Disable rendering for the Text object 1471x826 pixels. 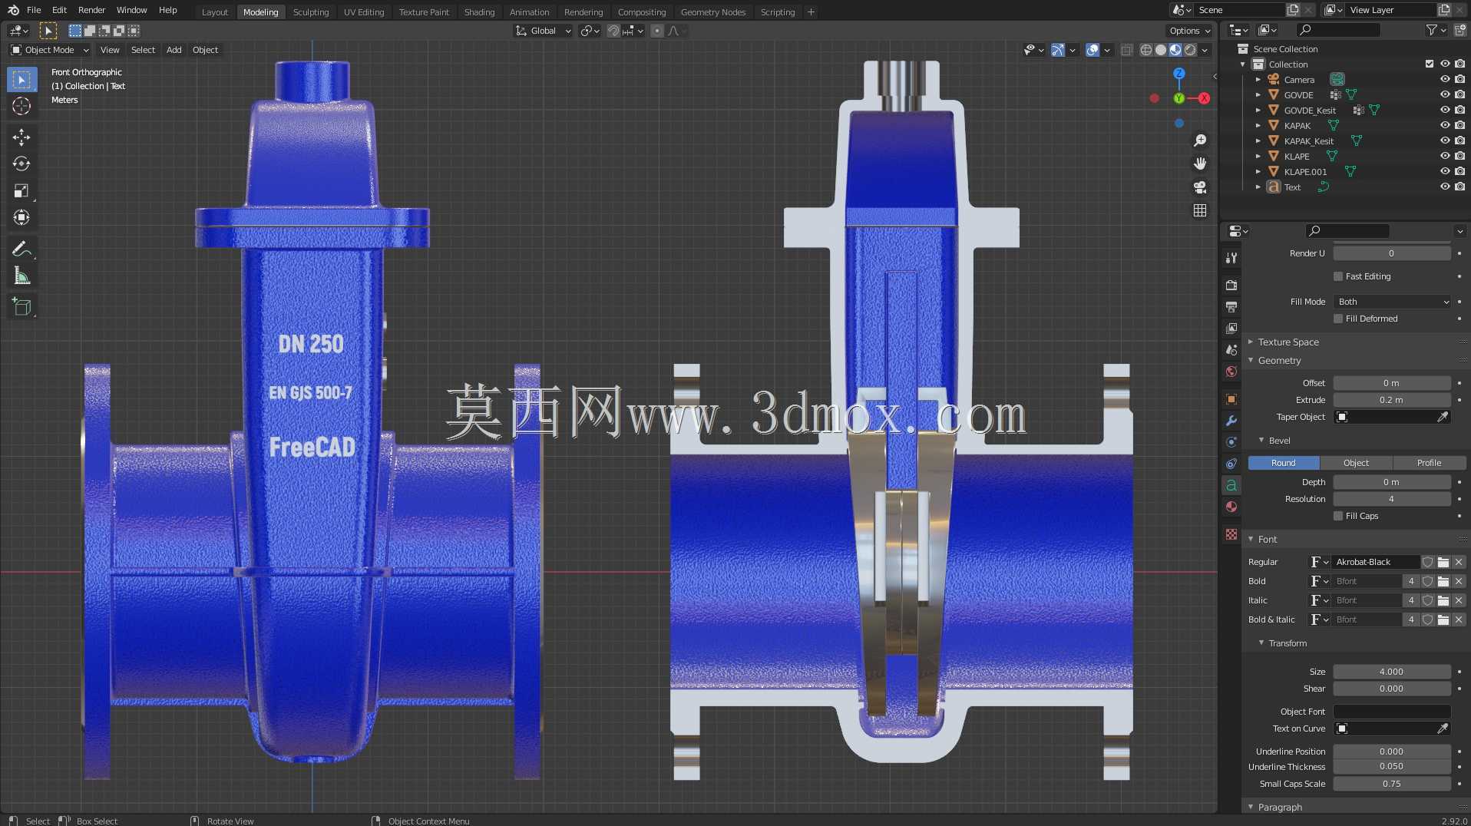(x=1459, y=187)
